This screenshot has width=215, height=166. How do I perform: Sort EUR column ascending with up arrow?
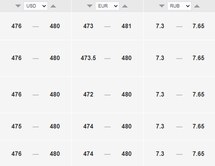[x=125, y=6]
